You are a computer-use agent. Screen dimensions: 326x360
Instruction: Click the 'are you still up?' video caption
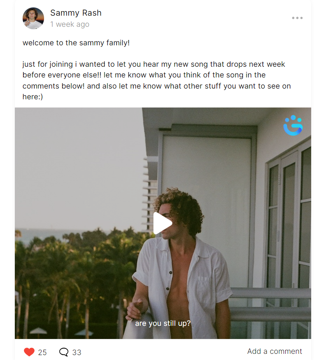(163, 323)
